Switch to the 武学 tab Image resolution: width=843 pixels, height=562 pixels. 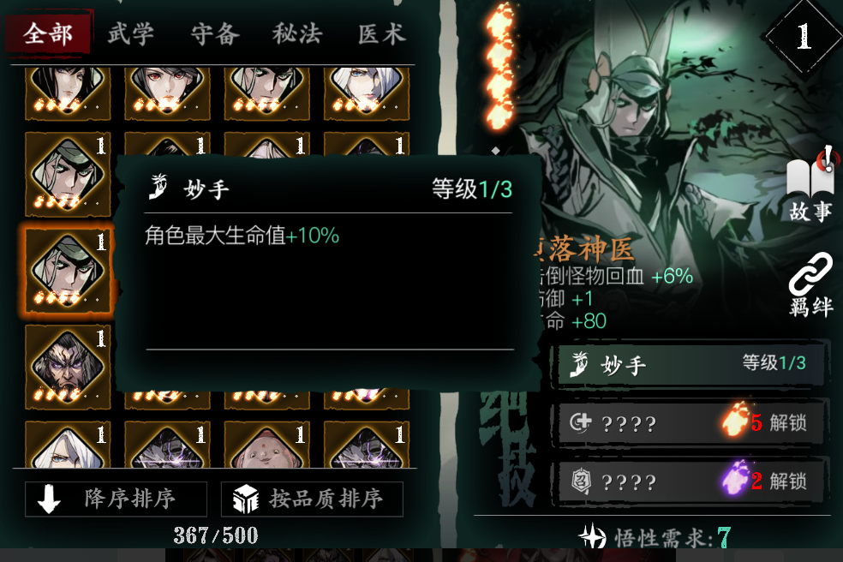click(x=130, y=34)
